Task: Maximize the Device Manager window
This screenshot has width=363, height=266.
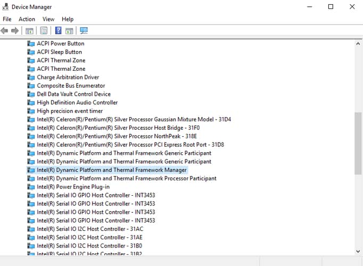Action: (331, 7)
